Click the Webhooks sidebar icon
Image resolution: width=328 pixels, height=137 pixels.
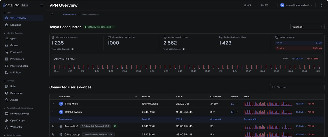coord(7,127)
